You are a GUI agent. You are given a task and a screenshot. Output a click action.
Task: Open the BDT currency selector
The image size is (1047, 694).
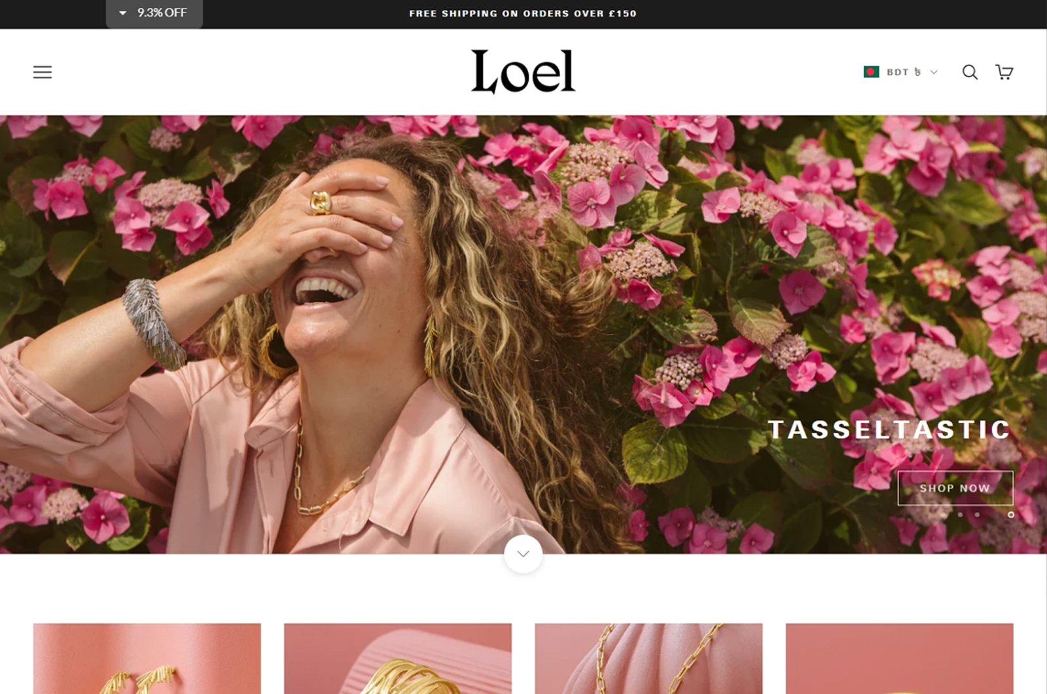point(900,72)
